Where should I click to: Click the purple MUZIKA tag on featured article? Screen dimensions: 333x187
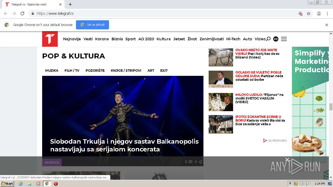(x=52, y=162)
